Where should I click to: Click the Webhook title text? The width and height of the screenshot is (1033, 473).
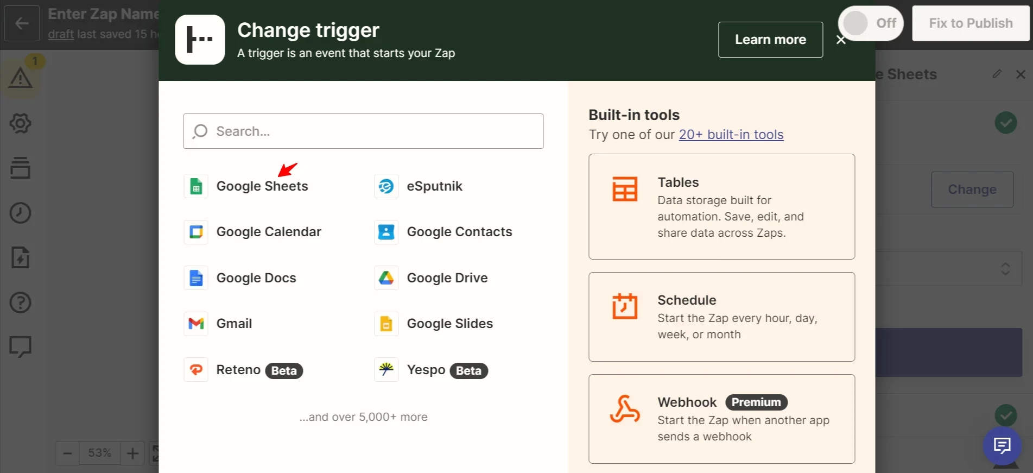coord(687,402)
